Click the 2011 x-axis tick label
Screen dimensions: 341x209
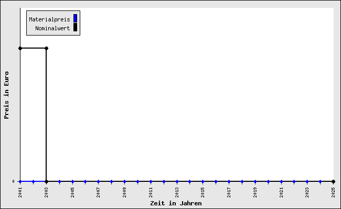pos(151,192)
